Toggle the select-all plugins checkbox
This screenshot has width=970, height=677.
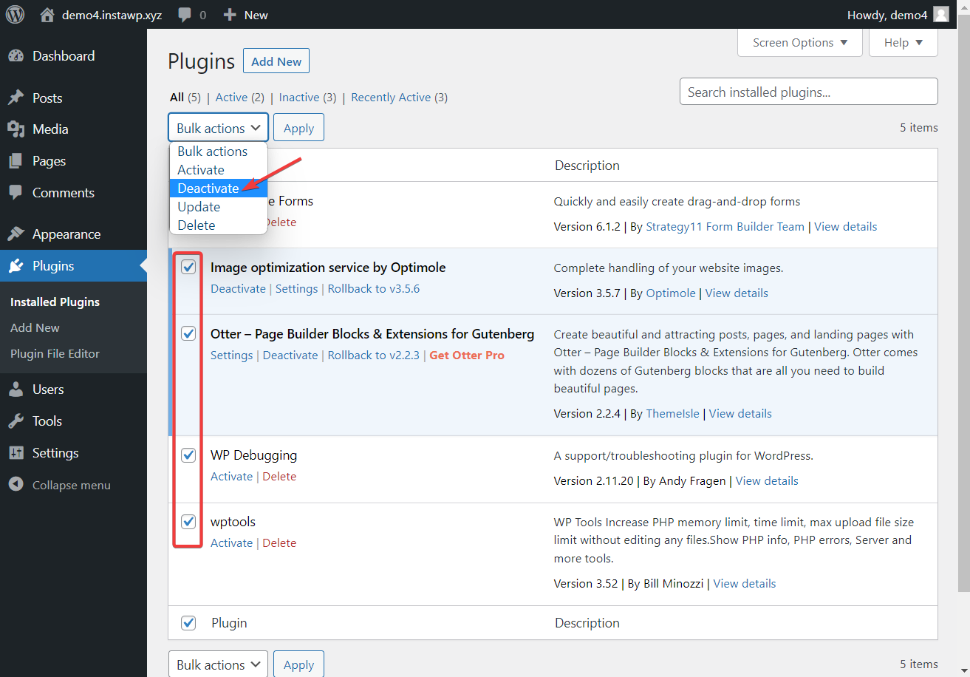(x=188, y=623)
